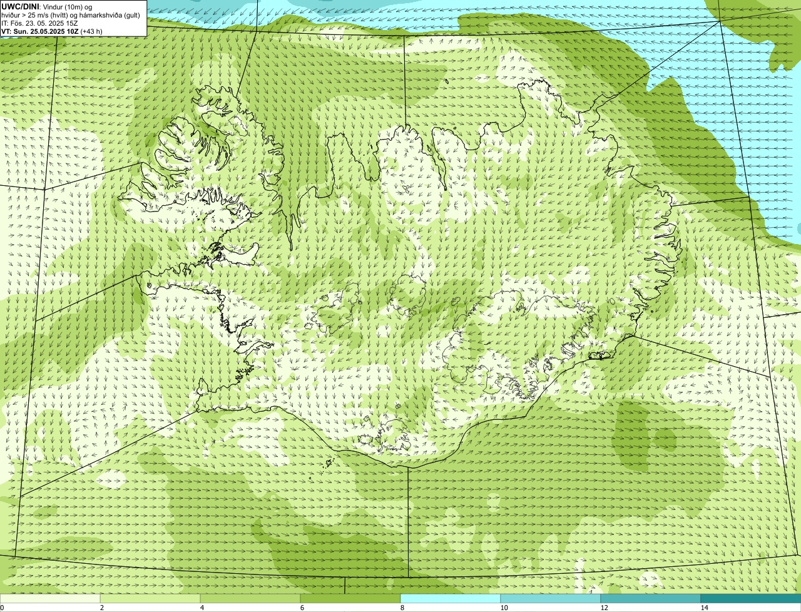
Task: Click the legend scale label '6'
Action: [x=302, y=608]
